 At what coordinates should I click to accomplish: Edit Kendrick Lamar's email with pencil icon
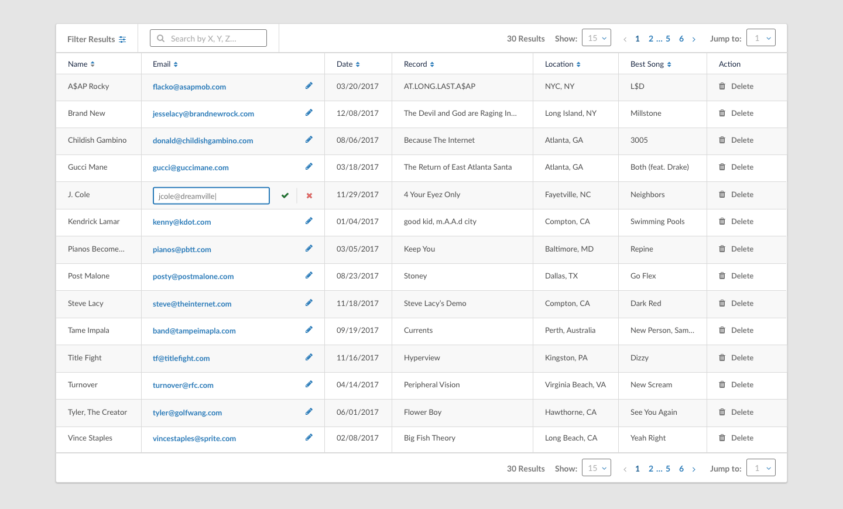click(x=309, y=221)
